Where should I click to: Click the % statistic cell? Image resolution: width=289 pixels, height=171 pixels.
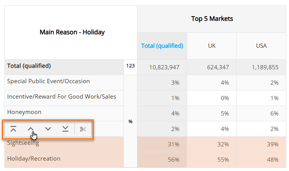(x=130, y=121)
